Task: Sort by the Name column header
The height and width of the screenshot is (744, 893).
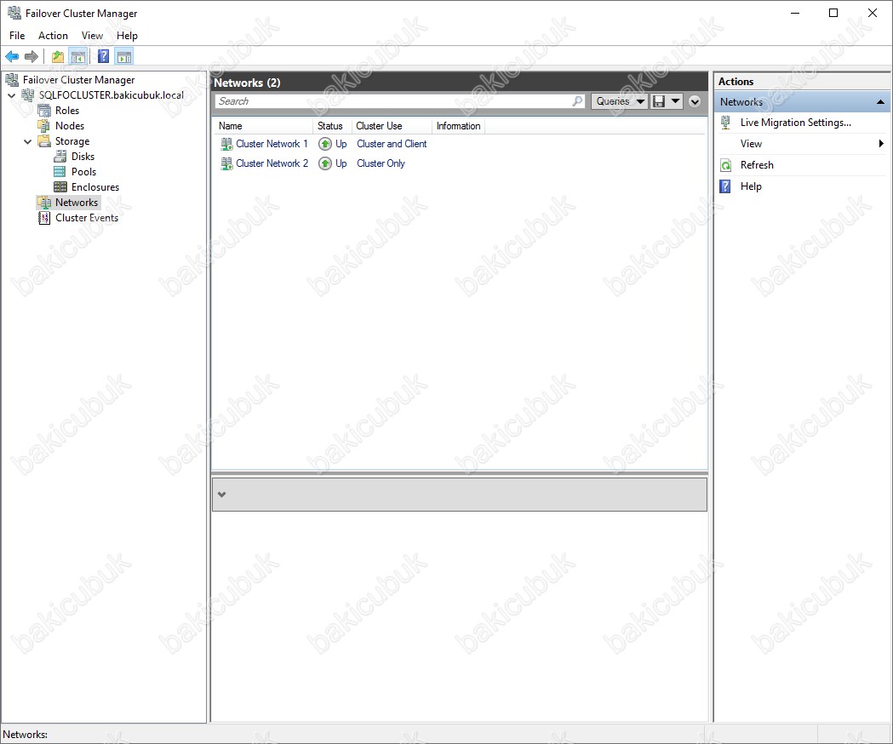Action: (264, 126)
